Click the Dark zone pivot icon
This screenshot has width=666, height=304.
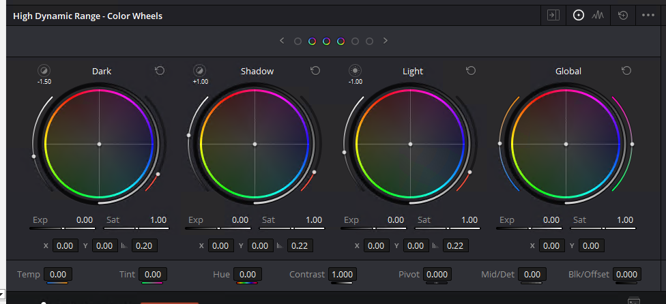click(x=44, y=70)
